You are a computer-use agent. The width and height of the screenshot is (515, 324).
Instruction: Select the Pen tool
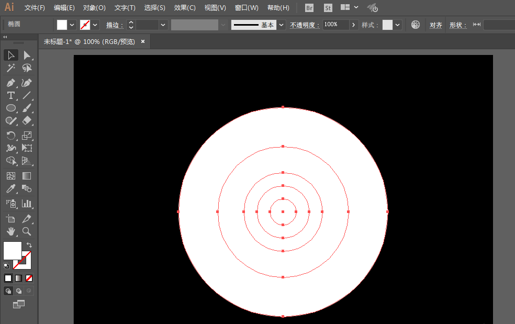[10, 83]
